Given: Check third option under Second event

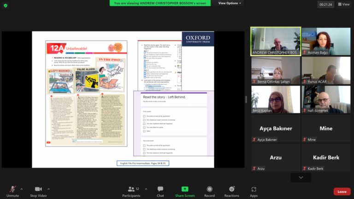Looking at the screenshot, I should click(x=144, y=153).
